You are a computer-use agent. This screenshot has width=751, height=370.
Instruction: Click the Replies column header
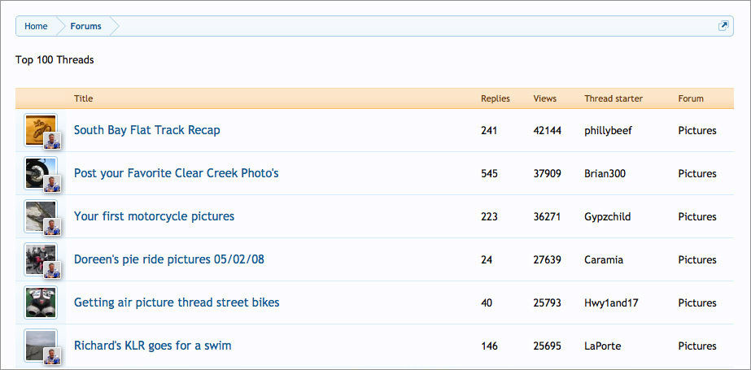tap(495, 98)
